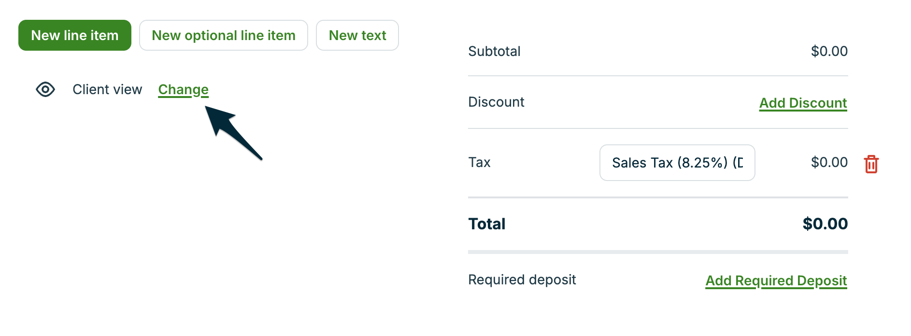
Task: Click the Tax label
Action: click(479, 162)
